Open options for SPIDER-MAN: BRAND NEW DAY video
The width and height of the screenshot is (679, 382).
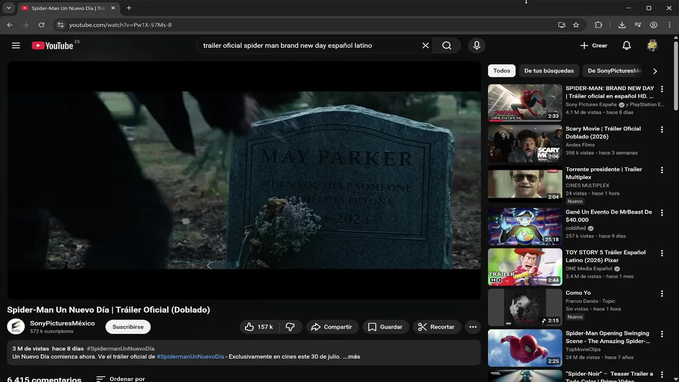point(661,89)
